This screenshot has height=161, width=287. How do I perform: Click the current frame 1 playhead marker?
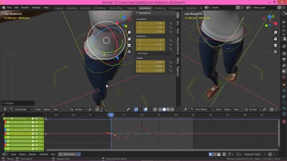coord(111,115)
